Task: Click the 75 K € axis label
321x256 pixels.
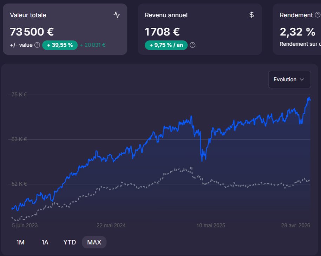Action: 19,95
